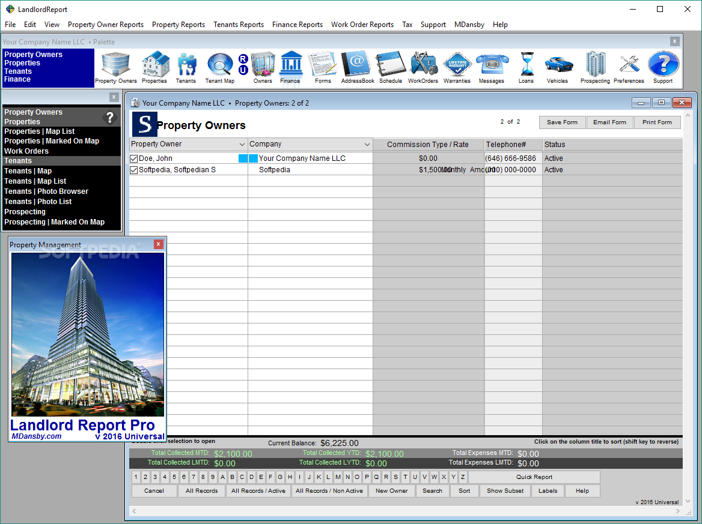The width and height of the screenshot is (702, 524).
Task: Click the second blue swatch in Doe row
Action: pos(253,158)
